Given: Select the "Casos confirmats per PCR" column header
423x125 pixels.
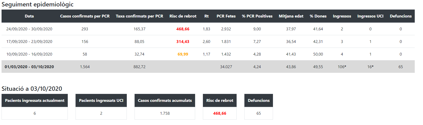Looking at the screenshot, I should pyautogui.click(x=85, y=16).
